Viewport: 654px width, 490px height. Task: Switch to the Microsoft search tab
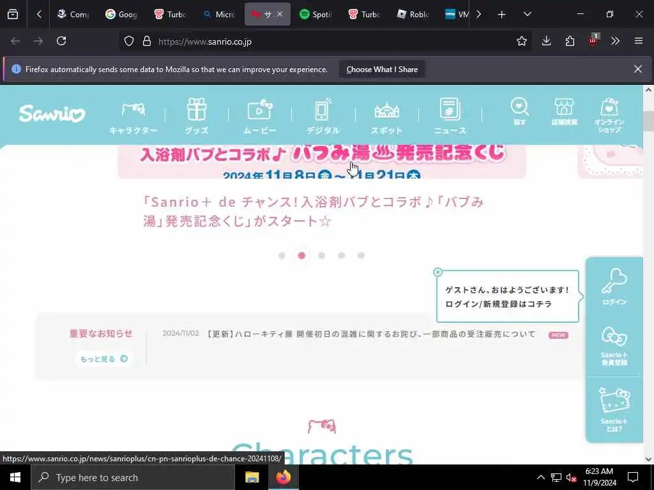click(218, 14)
